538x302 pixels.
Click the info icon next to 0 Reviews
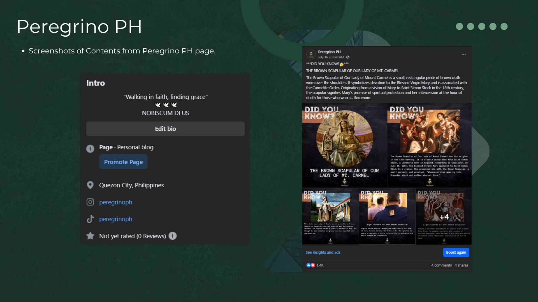coord(173,236)
